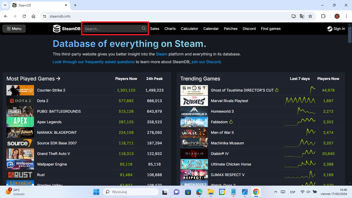The height and width of the screenshot is (198, 352).
Task: Open the Patches page
Action: pos(231,29)
